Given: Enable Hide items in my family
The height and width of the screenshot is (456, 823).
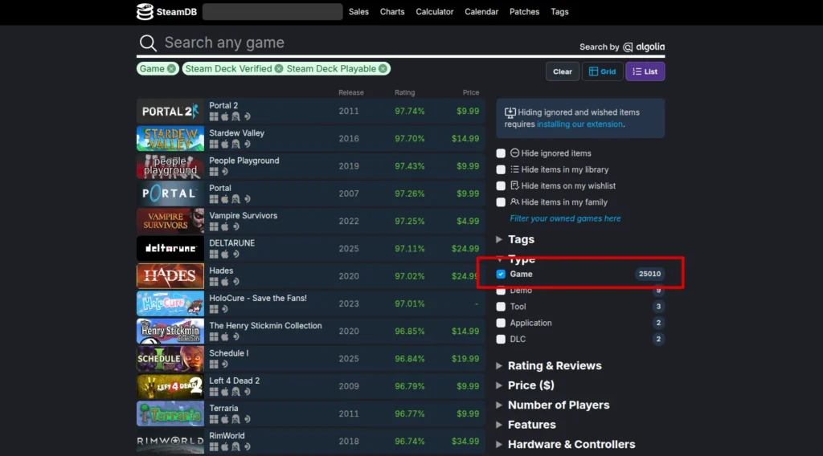Looking at the screenshot, I should (x=501, y=202).
